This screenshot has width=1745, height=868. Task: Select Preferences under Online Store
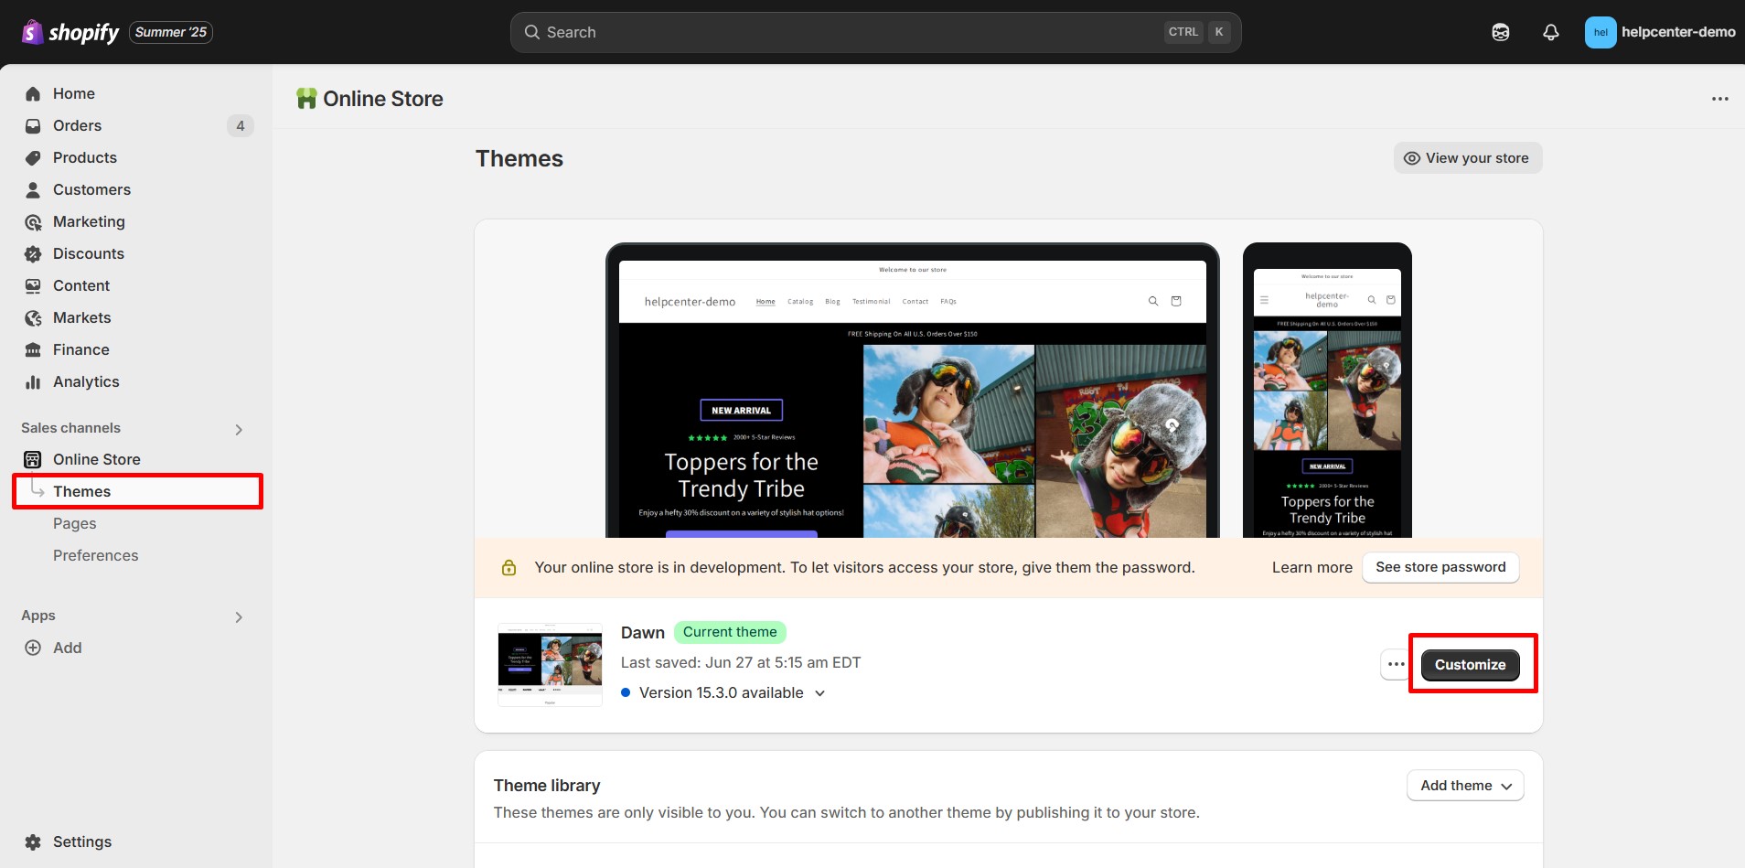pos(95,555)
